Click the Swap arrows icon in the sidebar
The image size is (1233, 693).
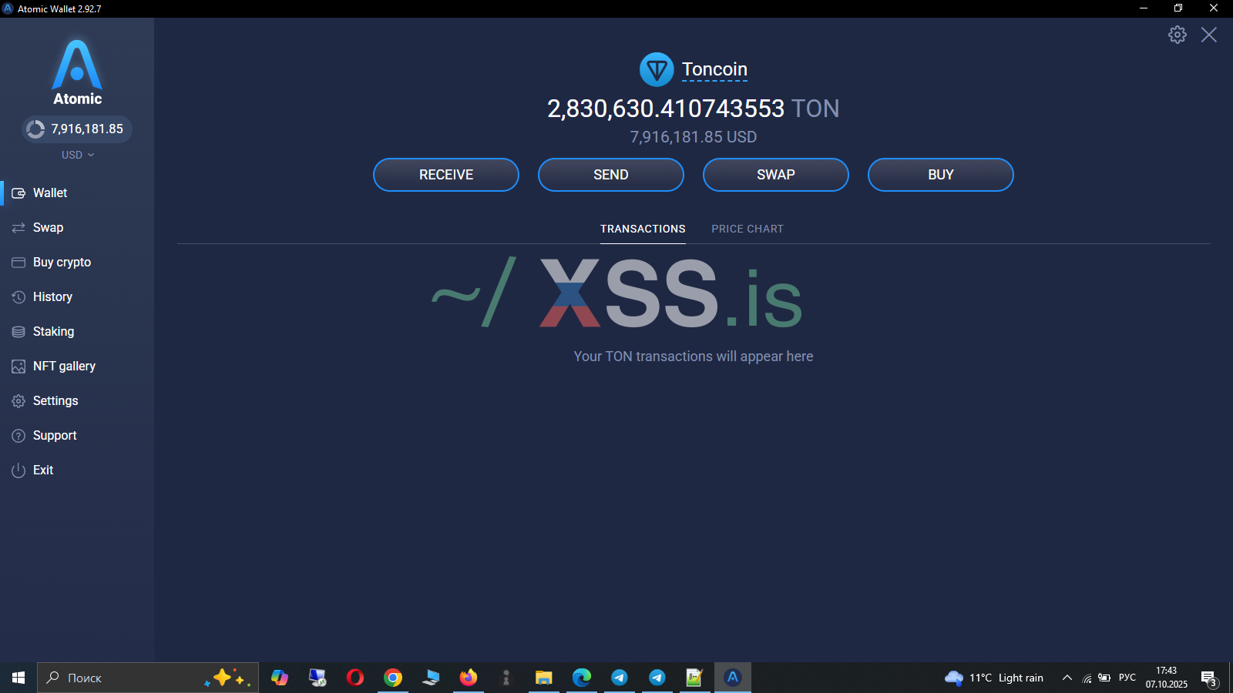pyautogui.click(x=18, y=228)
